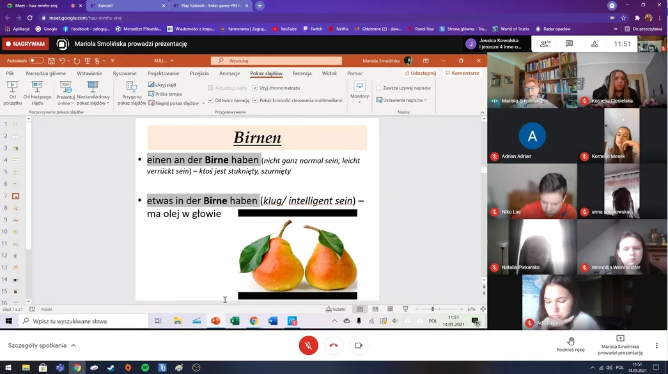Open the Kahoot! browser tab

click(x=127, y=6)
